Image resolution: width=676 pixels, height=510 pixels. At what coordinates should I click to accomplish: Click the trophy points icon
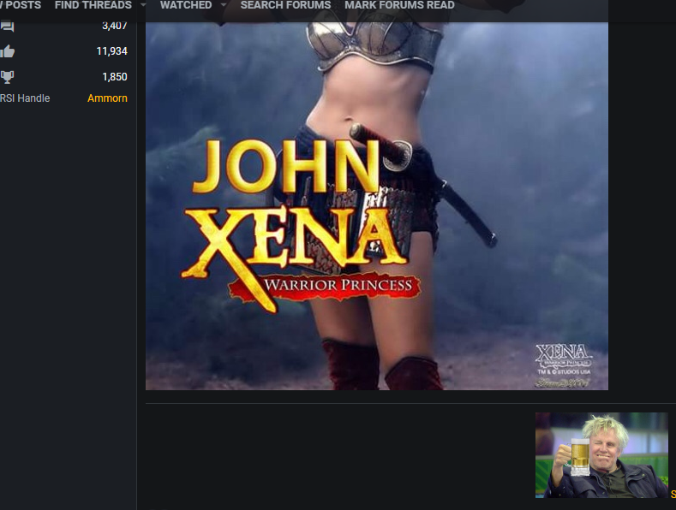(8, 77)
